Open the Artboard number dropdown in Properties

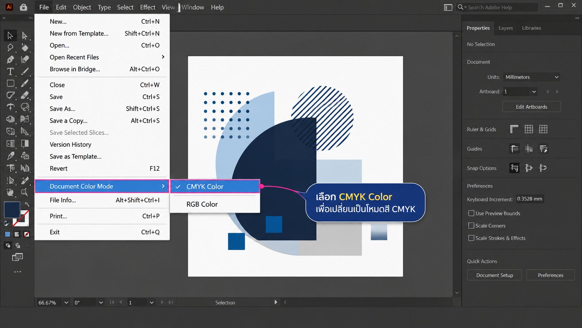pyautogui.click(x=534, y=92)
